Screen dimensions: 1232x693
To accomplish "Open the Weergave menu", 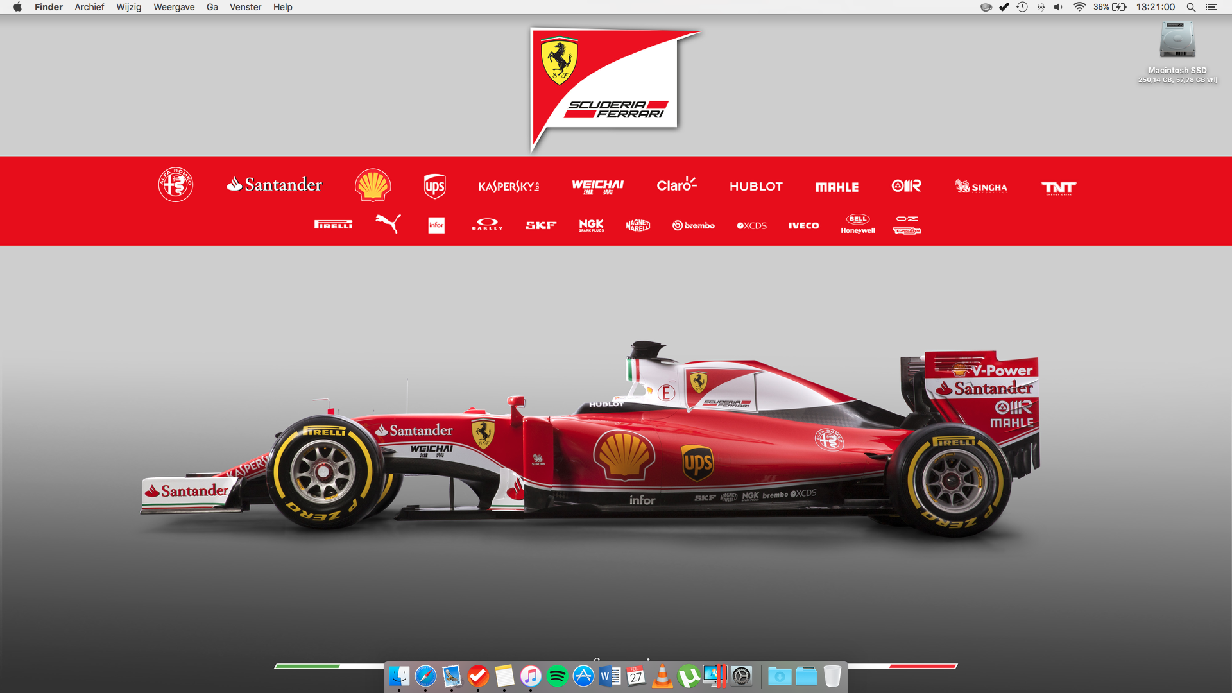I will point(174,7).
